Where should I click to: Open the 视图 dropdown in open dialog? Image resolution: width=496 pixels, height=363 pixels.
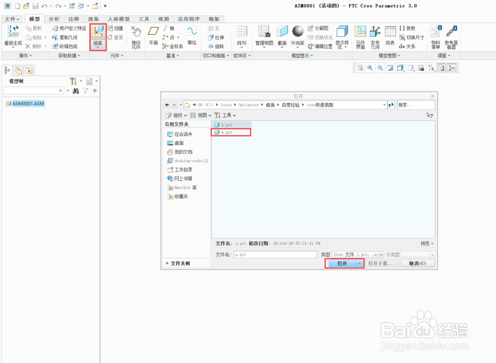(x=201, y=115)
